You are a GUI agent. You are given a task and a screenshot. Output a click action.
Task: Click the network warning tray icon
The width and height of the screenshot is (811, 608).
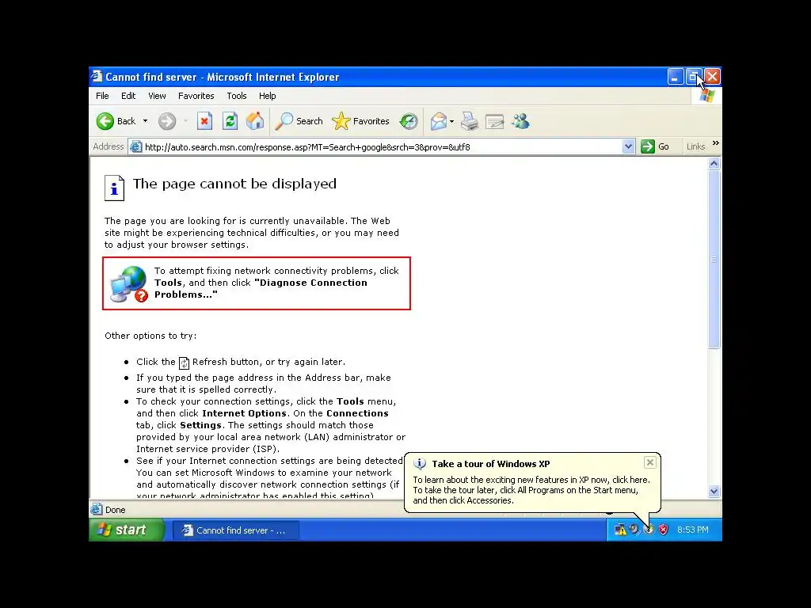(619, 530)
